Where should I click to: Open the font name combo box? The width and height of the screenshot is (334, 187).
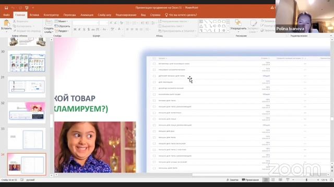pyautogui.click(x=86, y=23)
